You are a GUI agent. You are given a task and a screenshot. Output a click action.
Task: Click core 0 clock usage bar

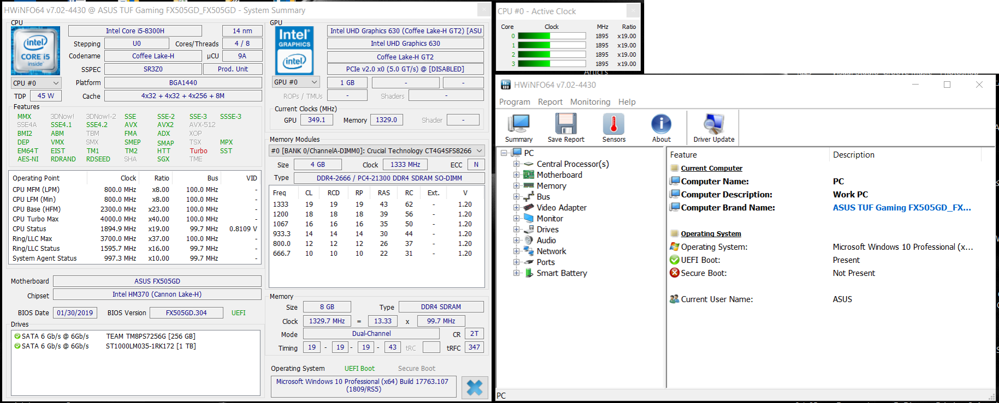point(551,36)
